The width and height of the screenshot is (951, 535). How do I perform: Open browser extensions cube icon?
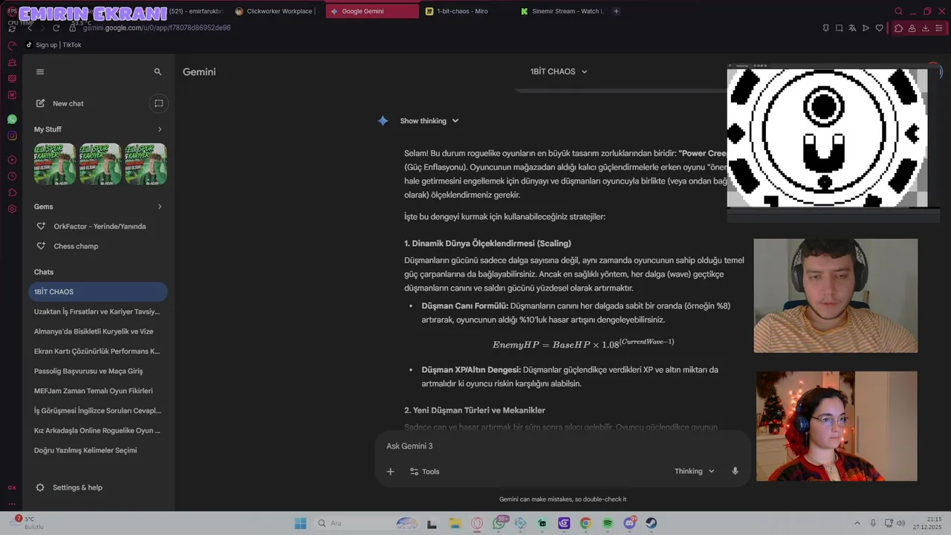tap(898, 28)
